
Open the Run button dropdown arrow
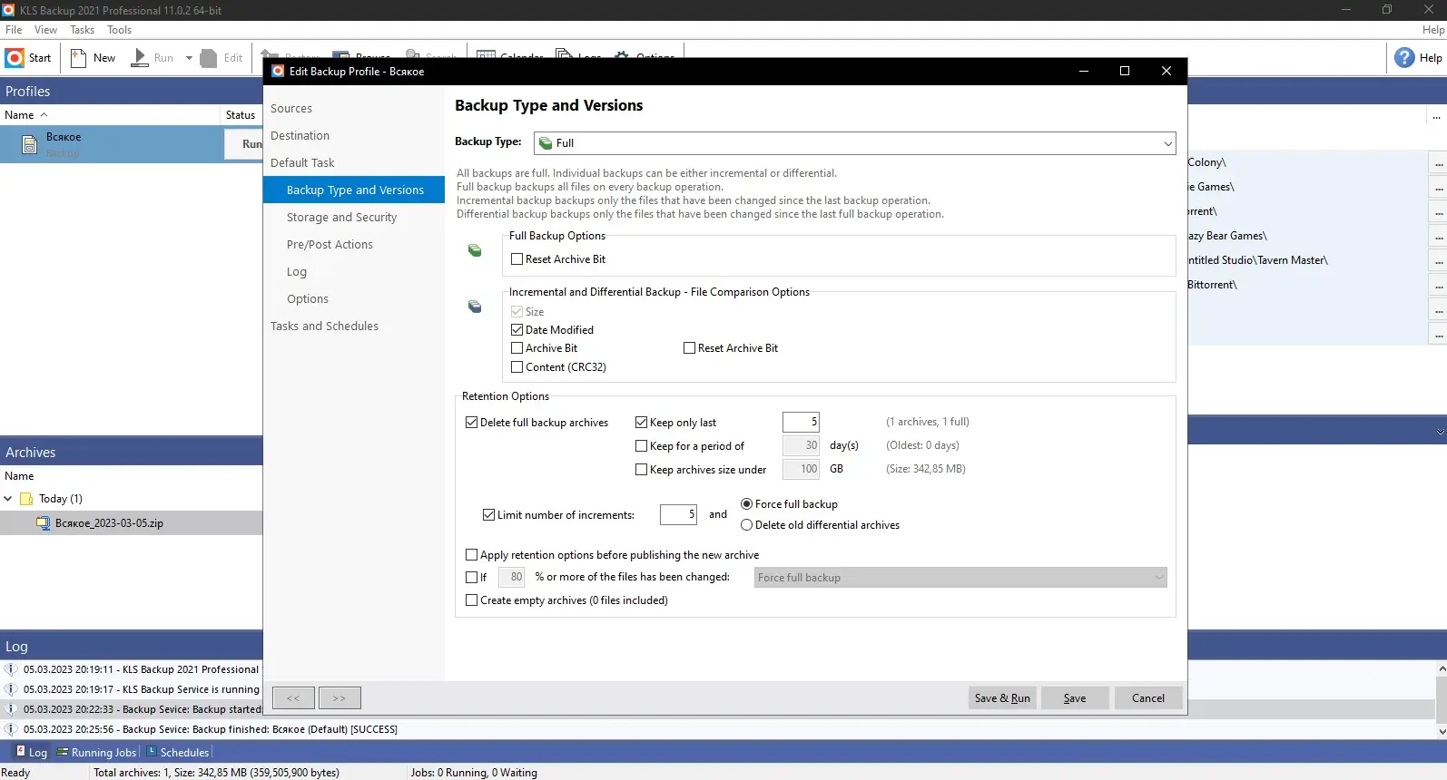[x=189, y=58]
